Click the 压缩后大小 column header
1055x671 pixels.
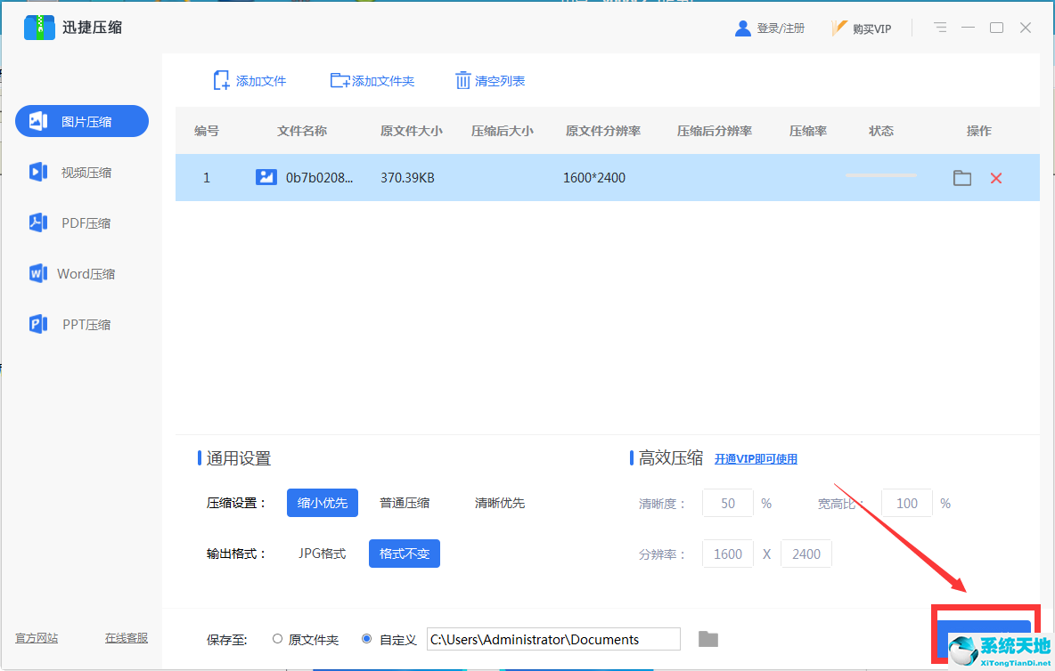tap(502, 131)
